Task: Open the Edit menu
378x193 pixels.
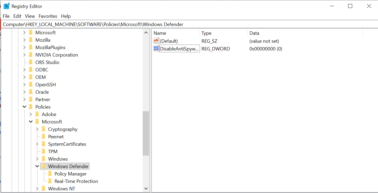Action: pos(17,16)
